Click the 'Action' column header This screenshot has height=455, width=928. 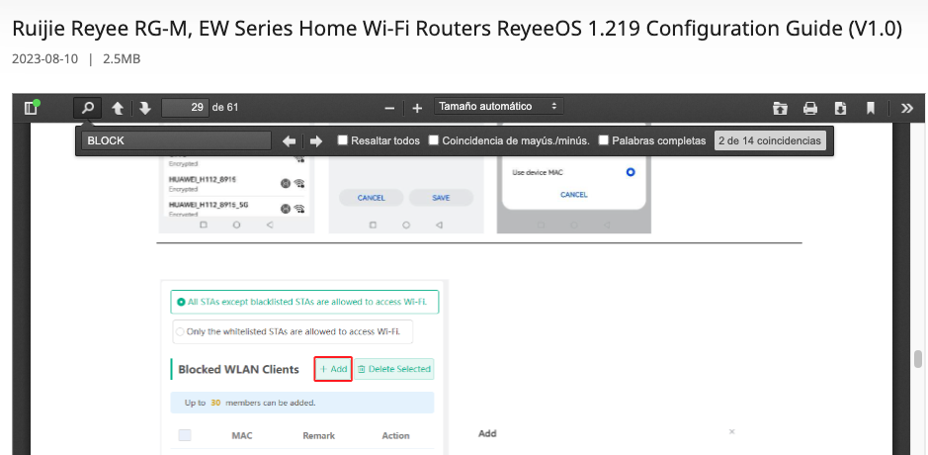(395, 435)
